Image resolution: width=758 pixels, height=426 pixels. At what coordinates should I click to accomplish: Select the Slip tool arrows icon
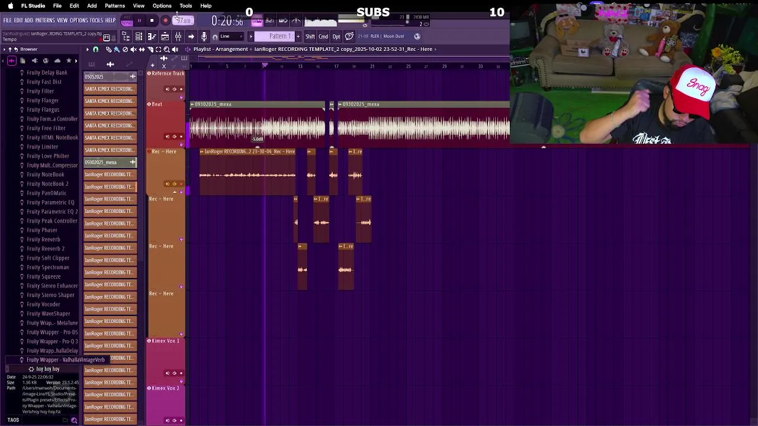[142, 50]
